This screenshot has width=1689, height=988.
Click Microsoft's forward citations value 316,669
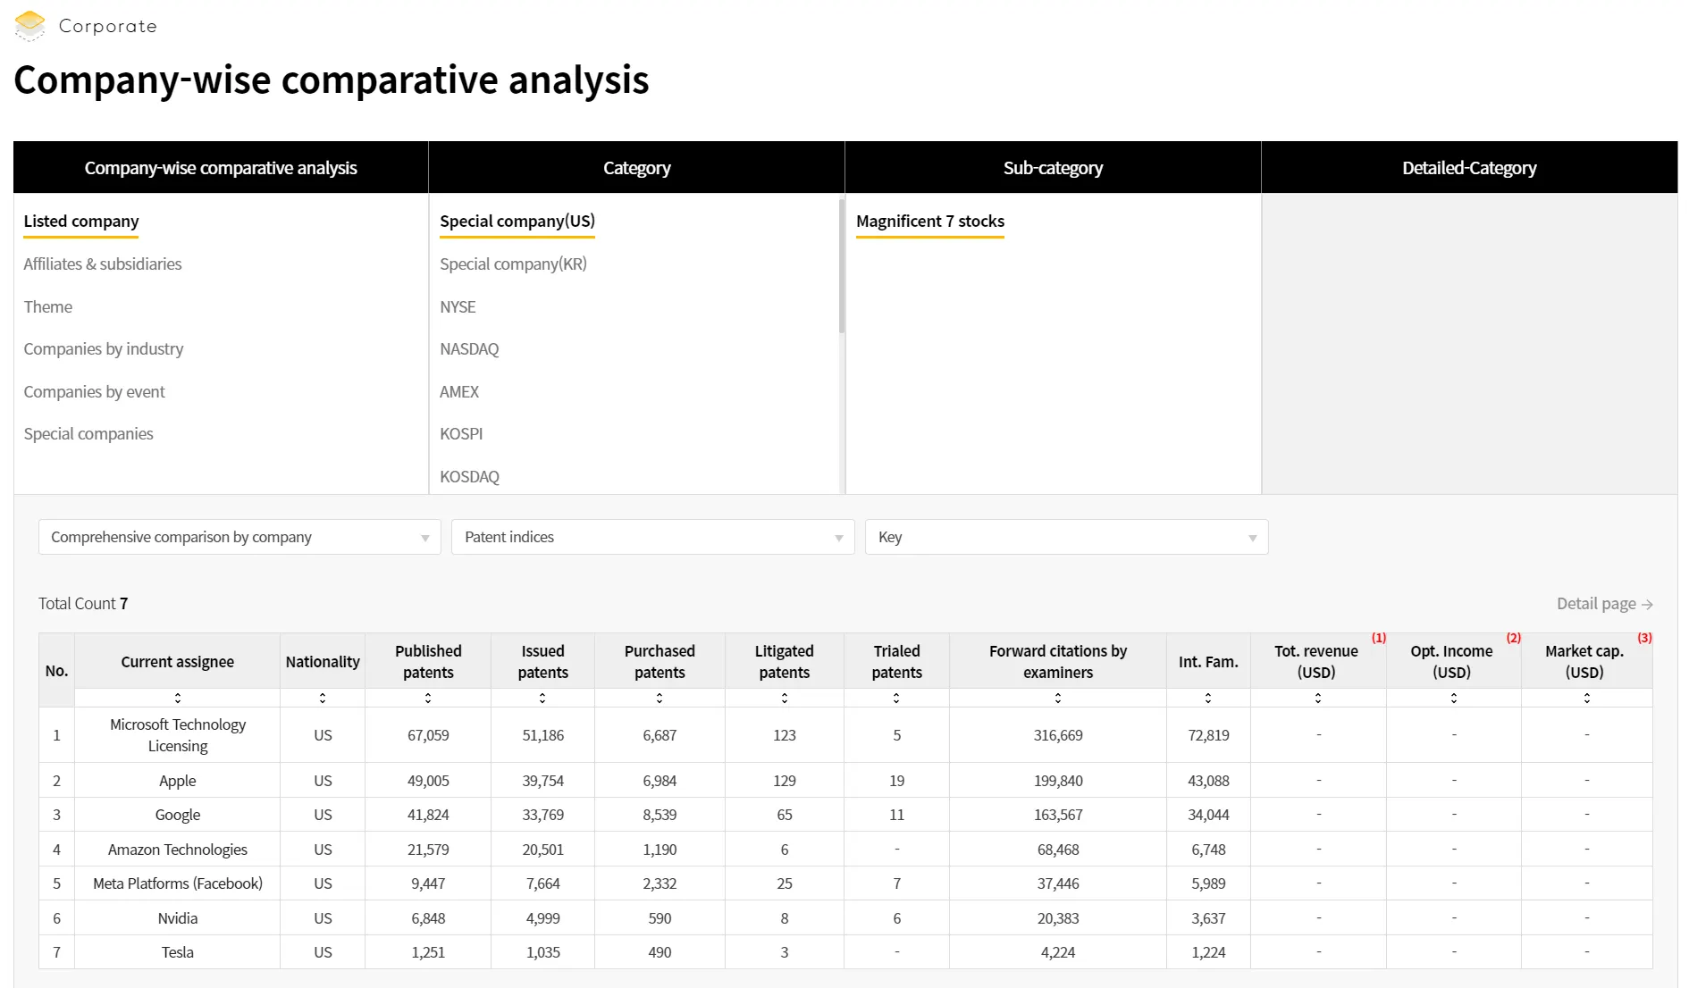pos(1058,735)
